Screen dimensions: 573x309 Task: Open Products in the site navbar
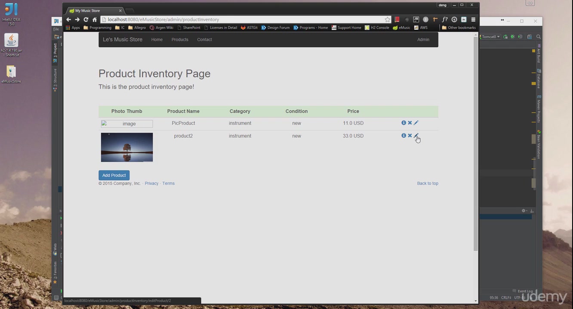pyautogui.click(x=180, y=39)
